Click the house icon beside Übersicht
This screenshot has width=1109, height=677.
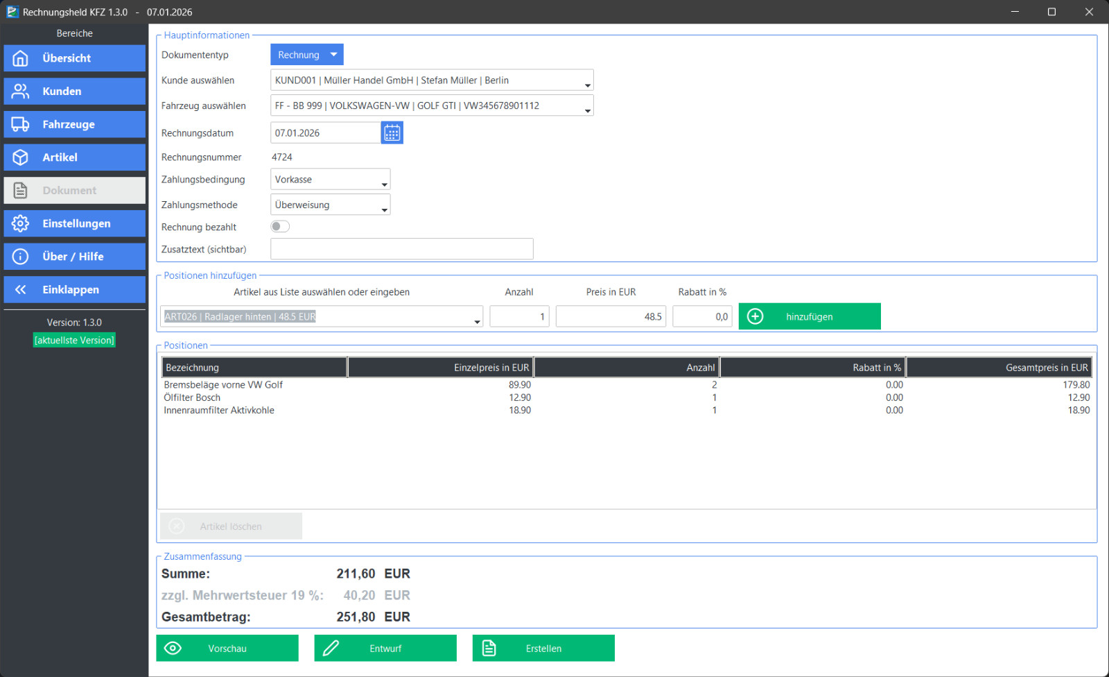21,58
